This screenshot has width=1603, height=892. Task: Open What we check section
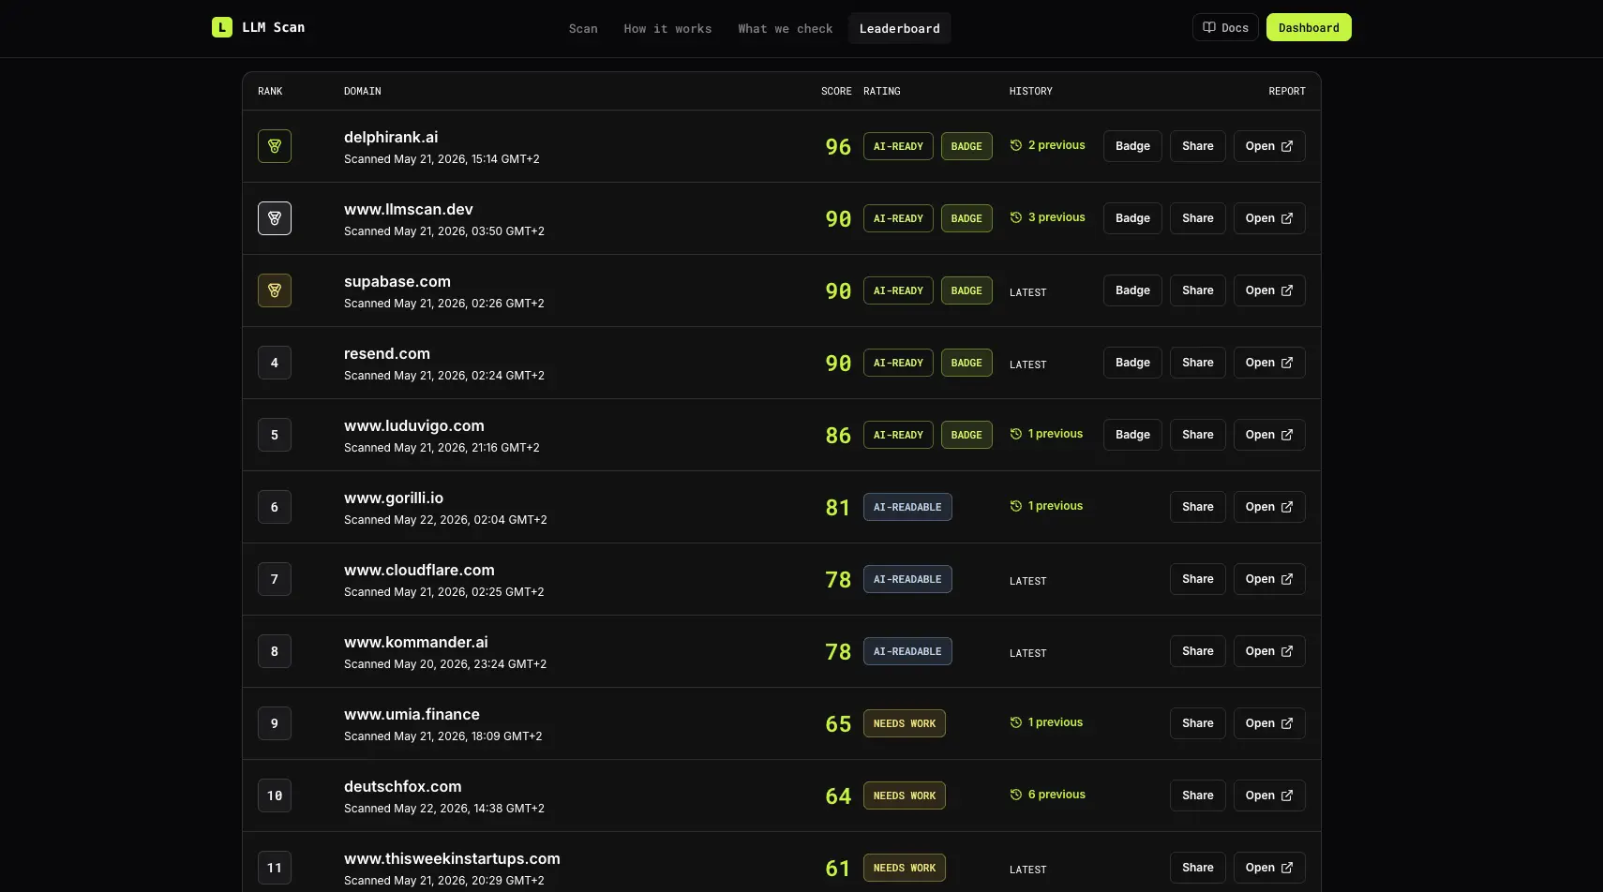[x=785, y=28]
